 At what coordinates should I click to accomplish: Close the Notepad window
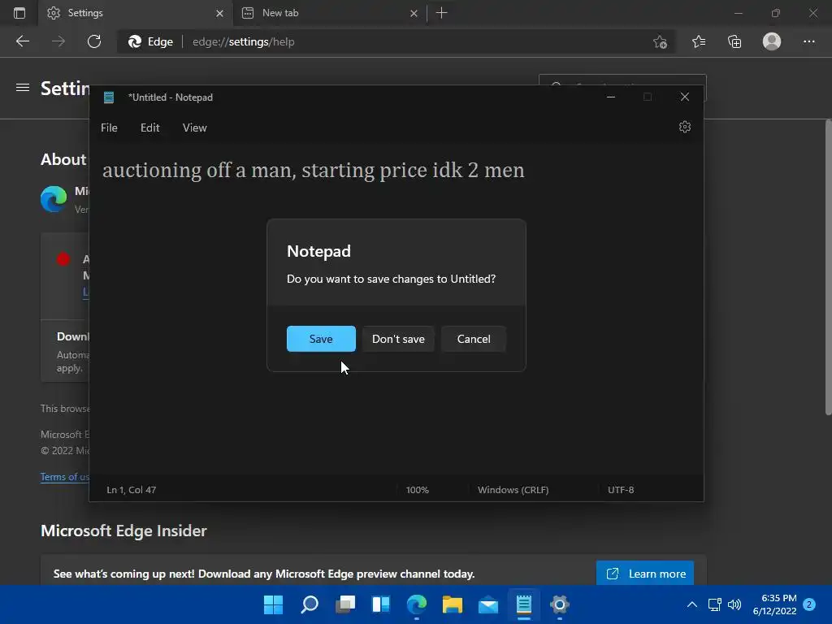[x=684, y=97]
